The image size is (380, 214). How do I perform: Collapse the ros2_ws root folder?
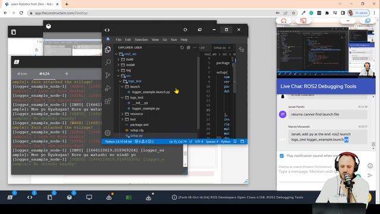click(116, 54)
